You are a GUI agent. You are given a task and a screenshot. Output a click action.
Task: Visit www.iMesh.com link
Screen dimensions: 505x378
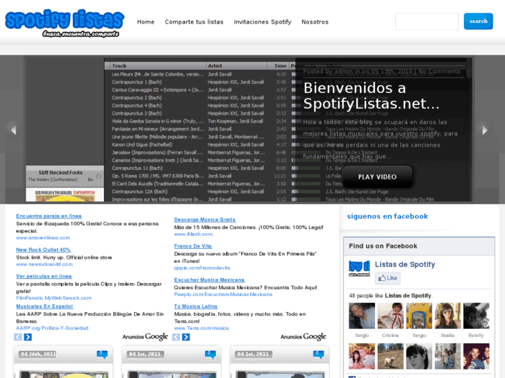(x=193, y=234)
